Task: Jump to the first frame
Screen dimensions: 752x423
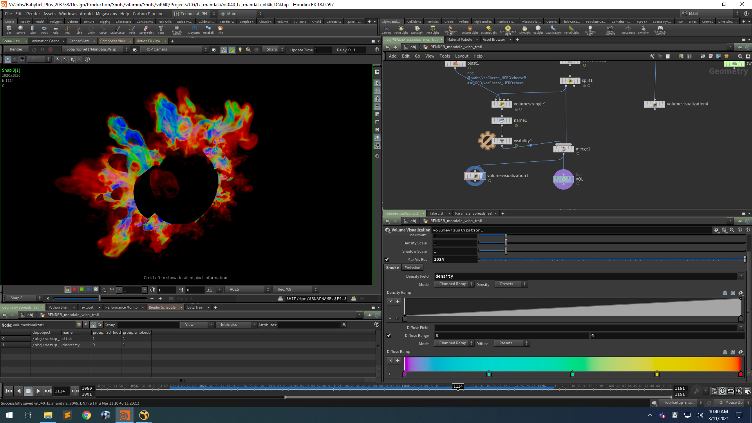Action: (x=9, y=391)
